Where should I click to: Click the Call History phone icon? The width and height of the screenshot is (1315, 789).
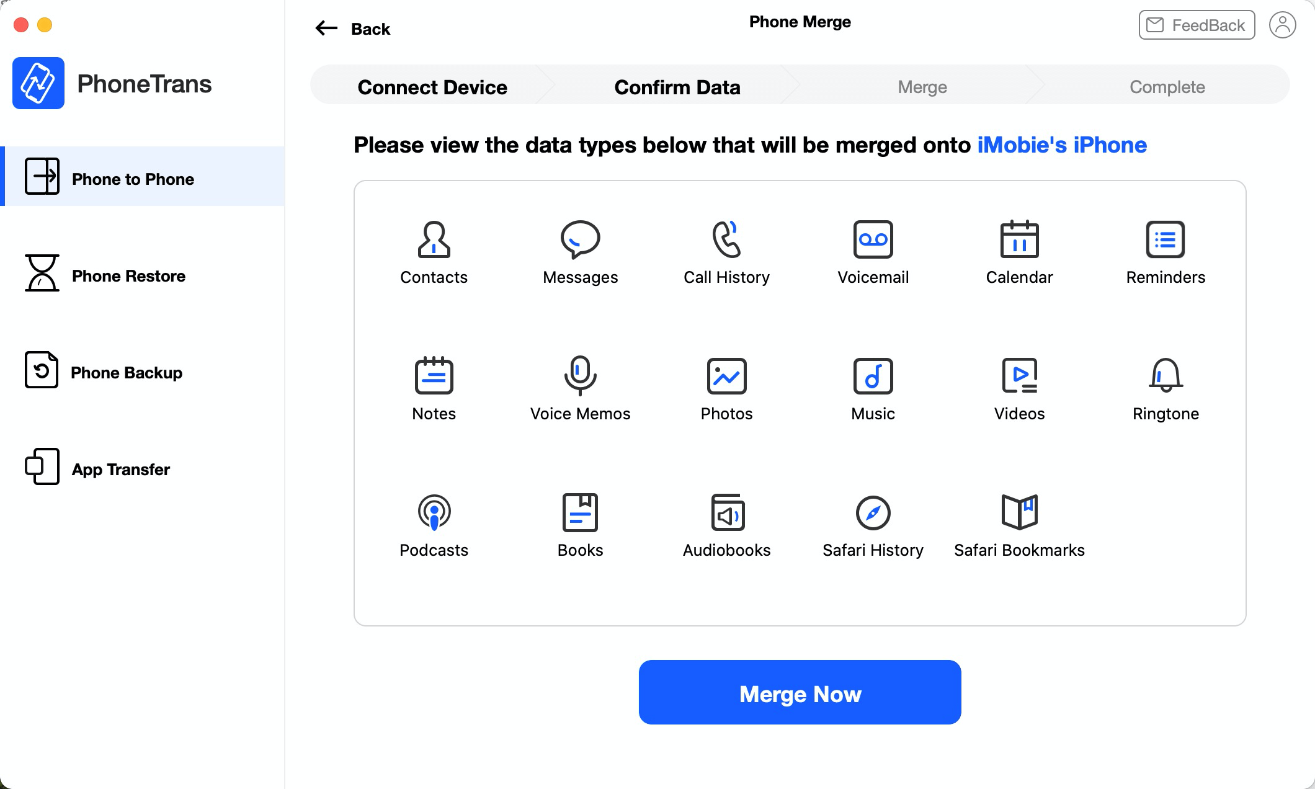726,239
